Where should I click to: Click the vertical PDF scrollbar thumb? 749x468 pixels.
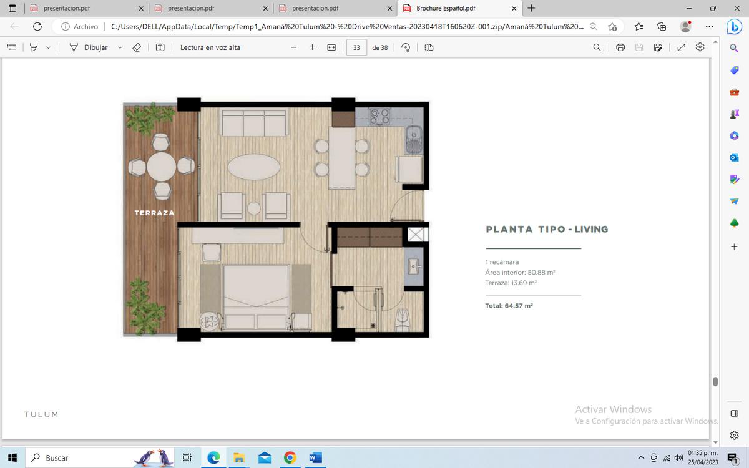(x=715, y=381)
